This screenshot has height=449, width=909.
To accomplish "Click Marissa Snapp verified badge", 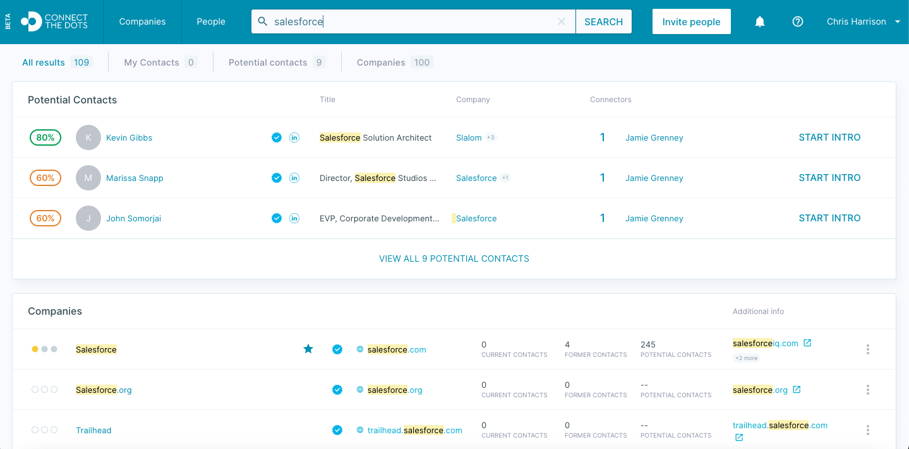I will point(277,178).
